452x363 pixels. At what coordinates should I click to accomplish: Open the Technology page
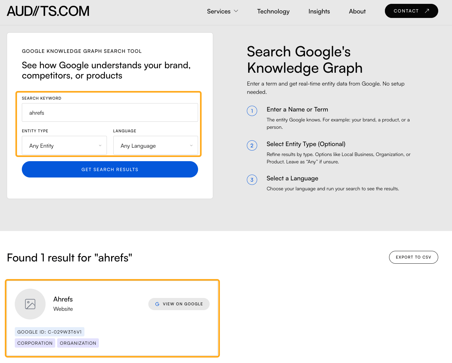[x=273, y=11]
